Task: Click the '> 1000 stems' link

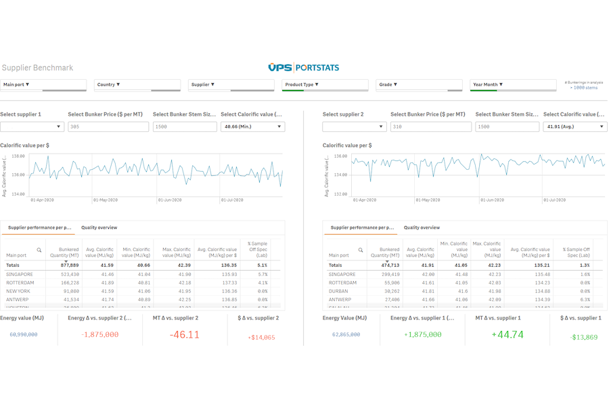Action: click(584, 88)
